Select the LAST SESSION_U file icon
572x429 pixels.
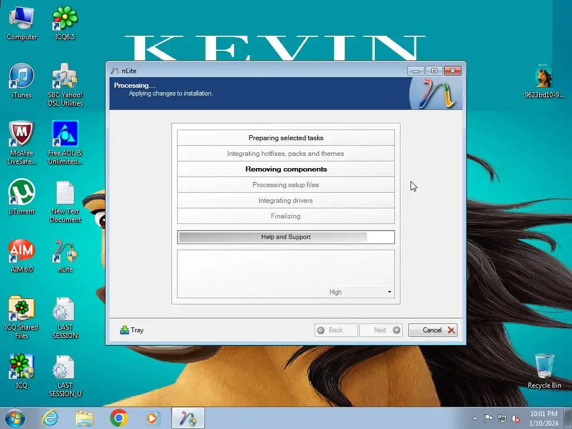tap(65, 376)
